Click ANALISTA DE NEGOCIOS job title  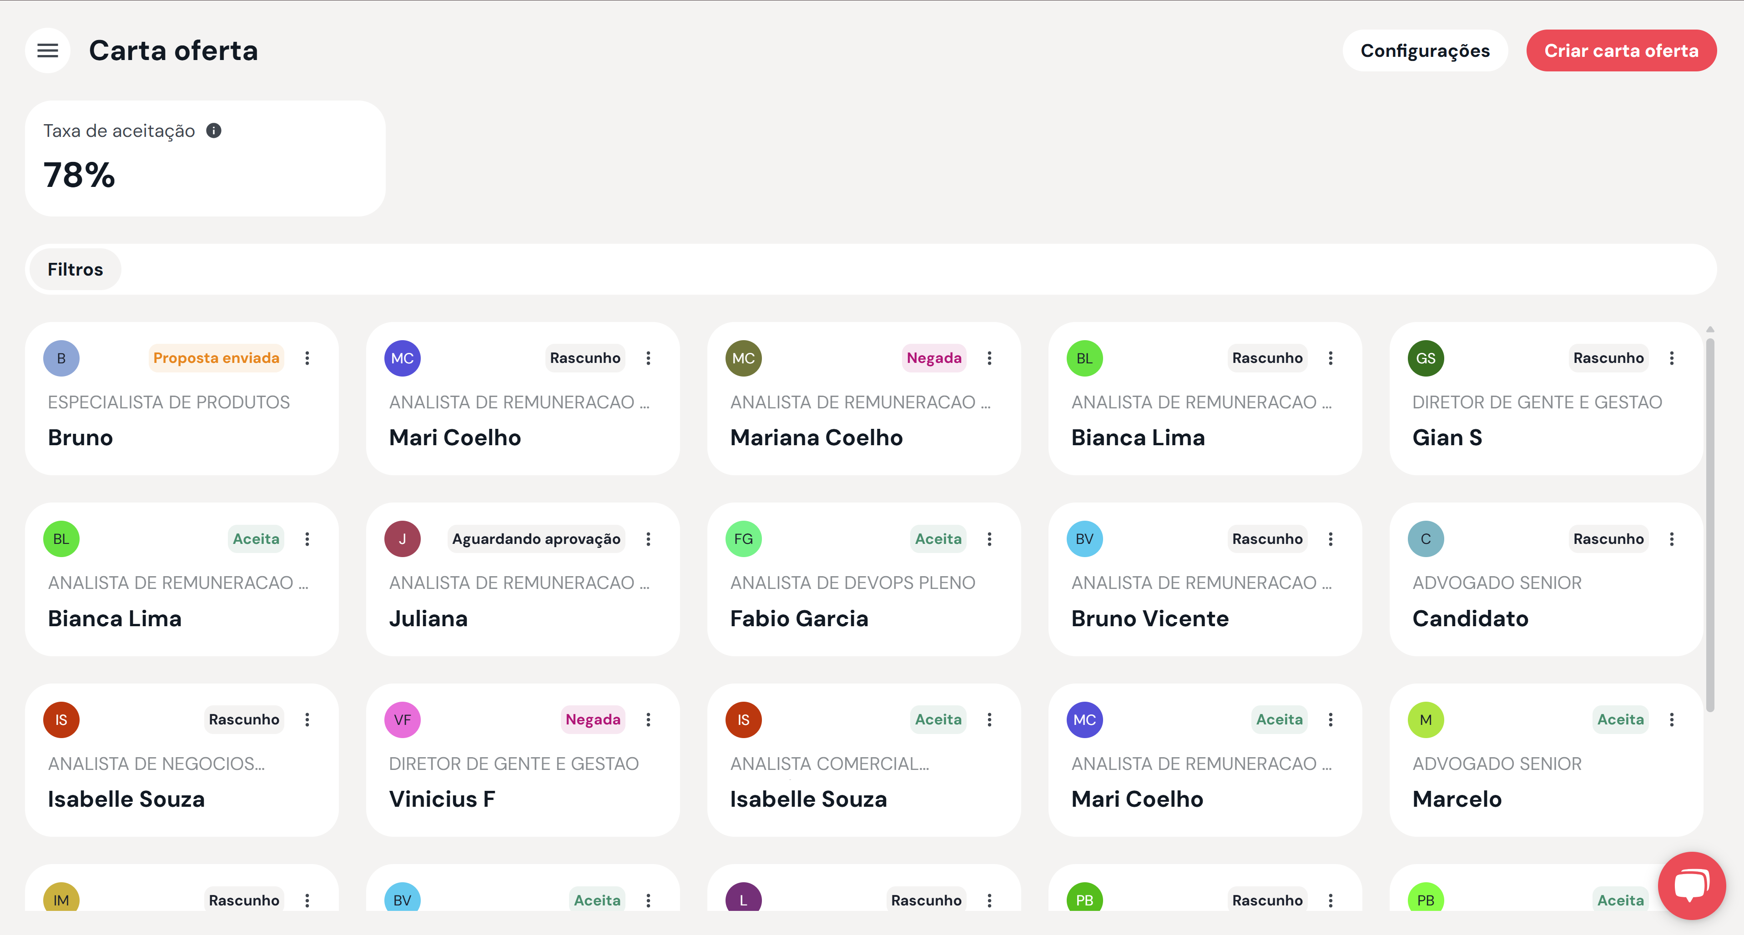click(x=156, y=764)
